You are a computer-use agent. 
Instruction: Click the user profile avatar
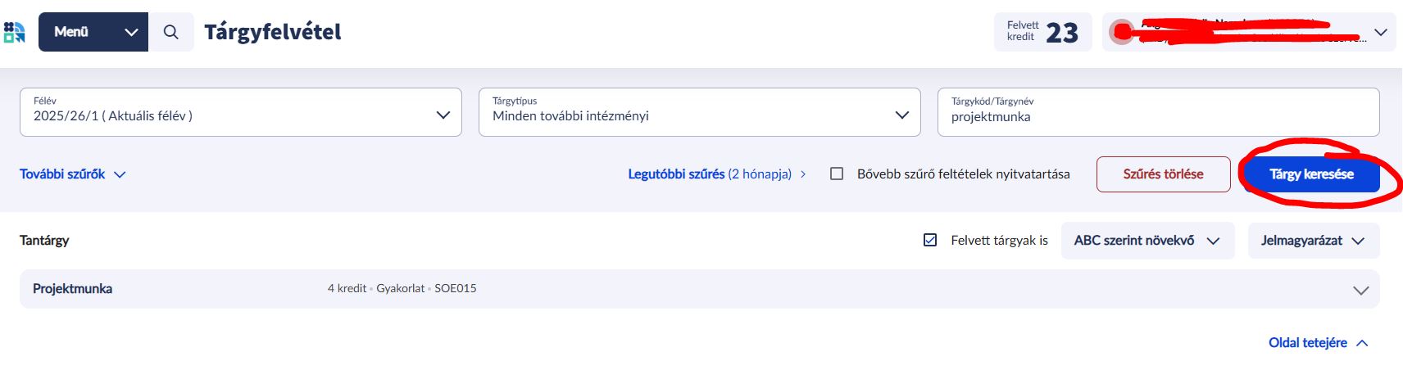(x=1120, y=32)
